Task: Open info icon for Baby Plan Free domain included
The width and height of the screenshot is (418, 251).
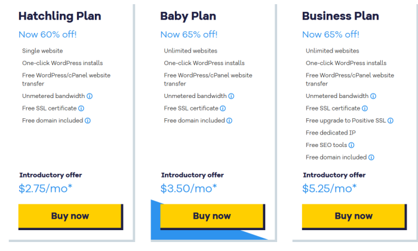Action: click(x=229, y=121)
